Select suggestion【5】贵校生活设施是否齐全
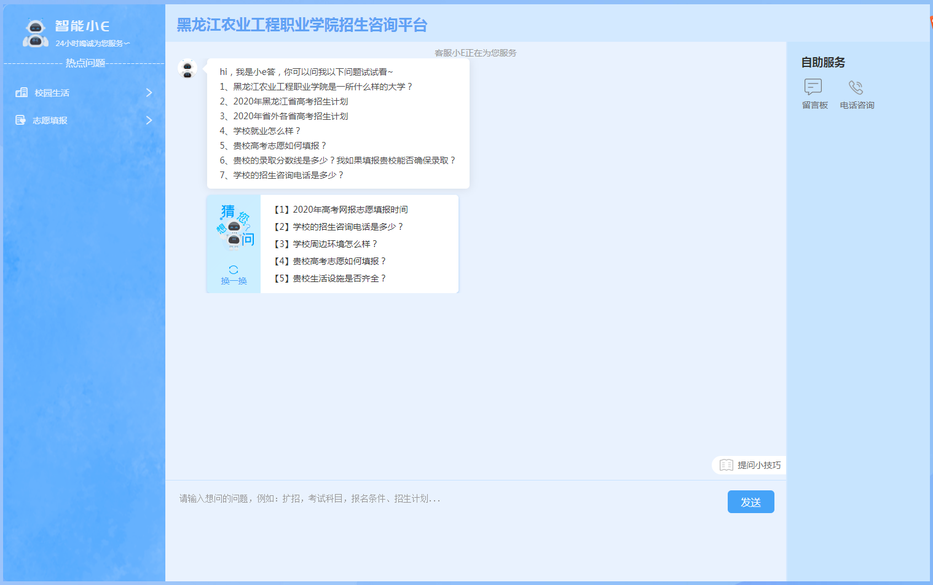The width and height of the screenshot is (933, 585). tap(329, 278)
